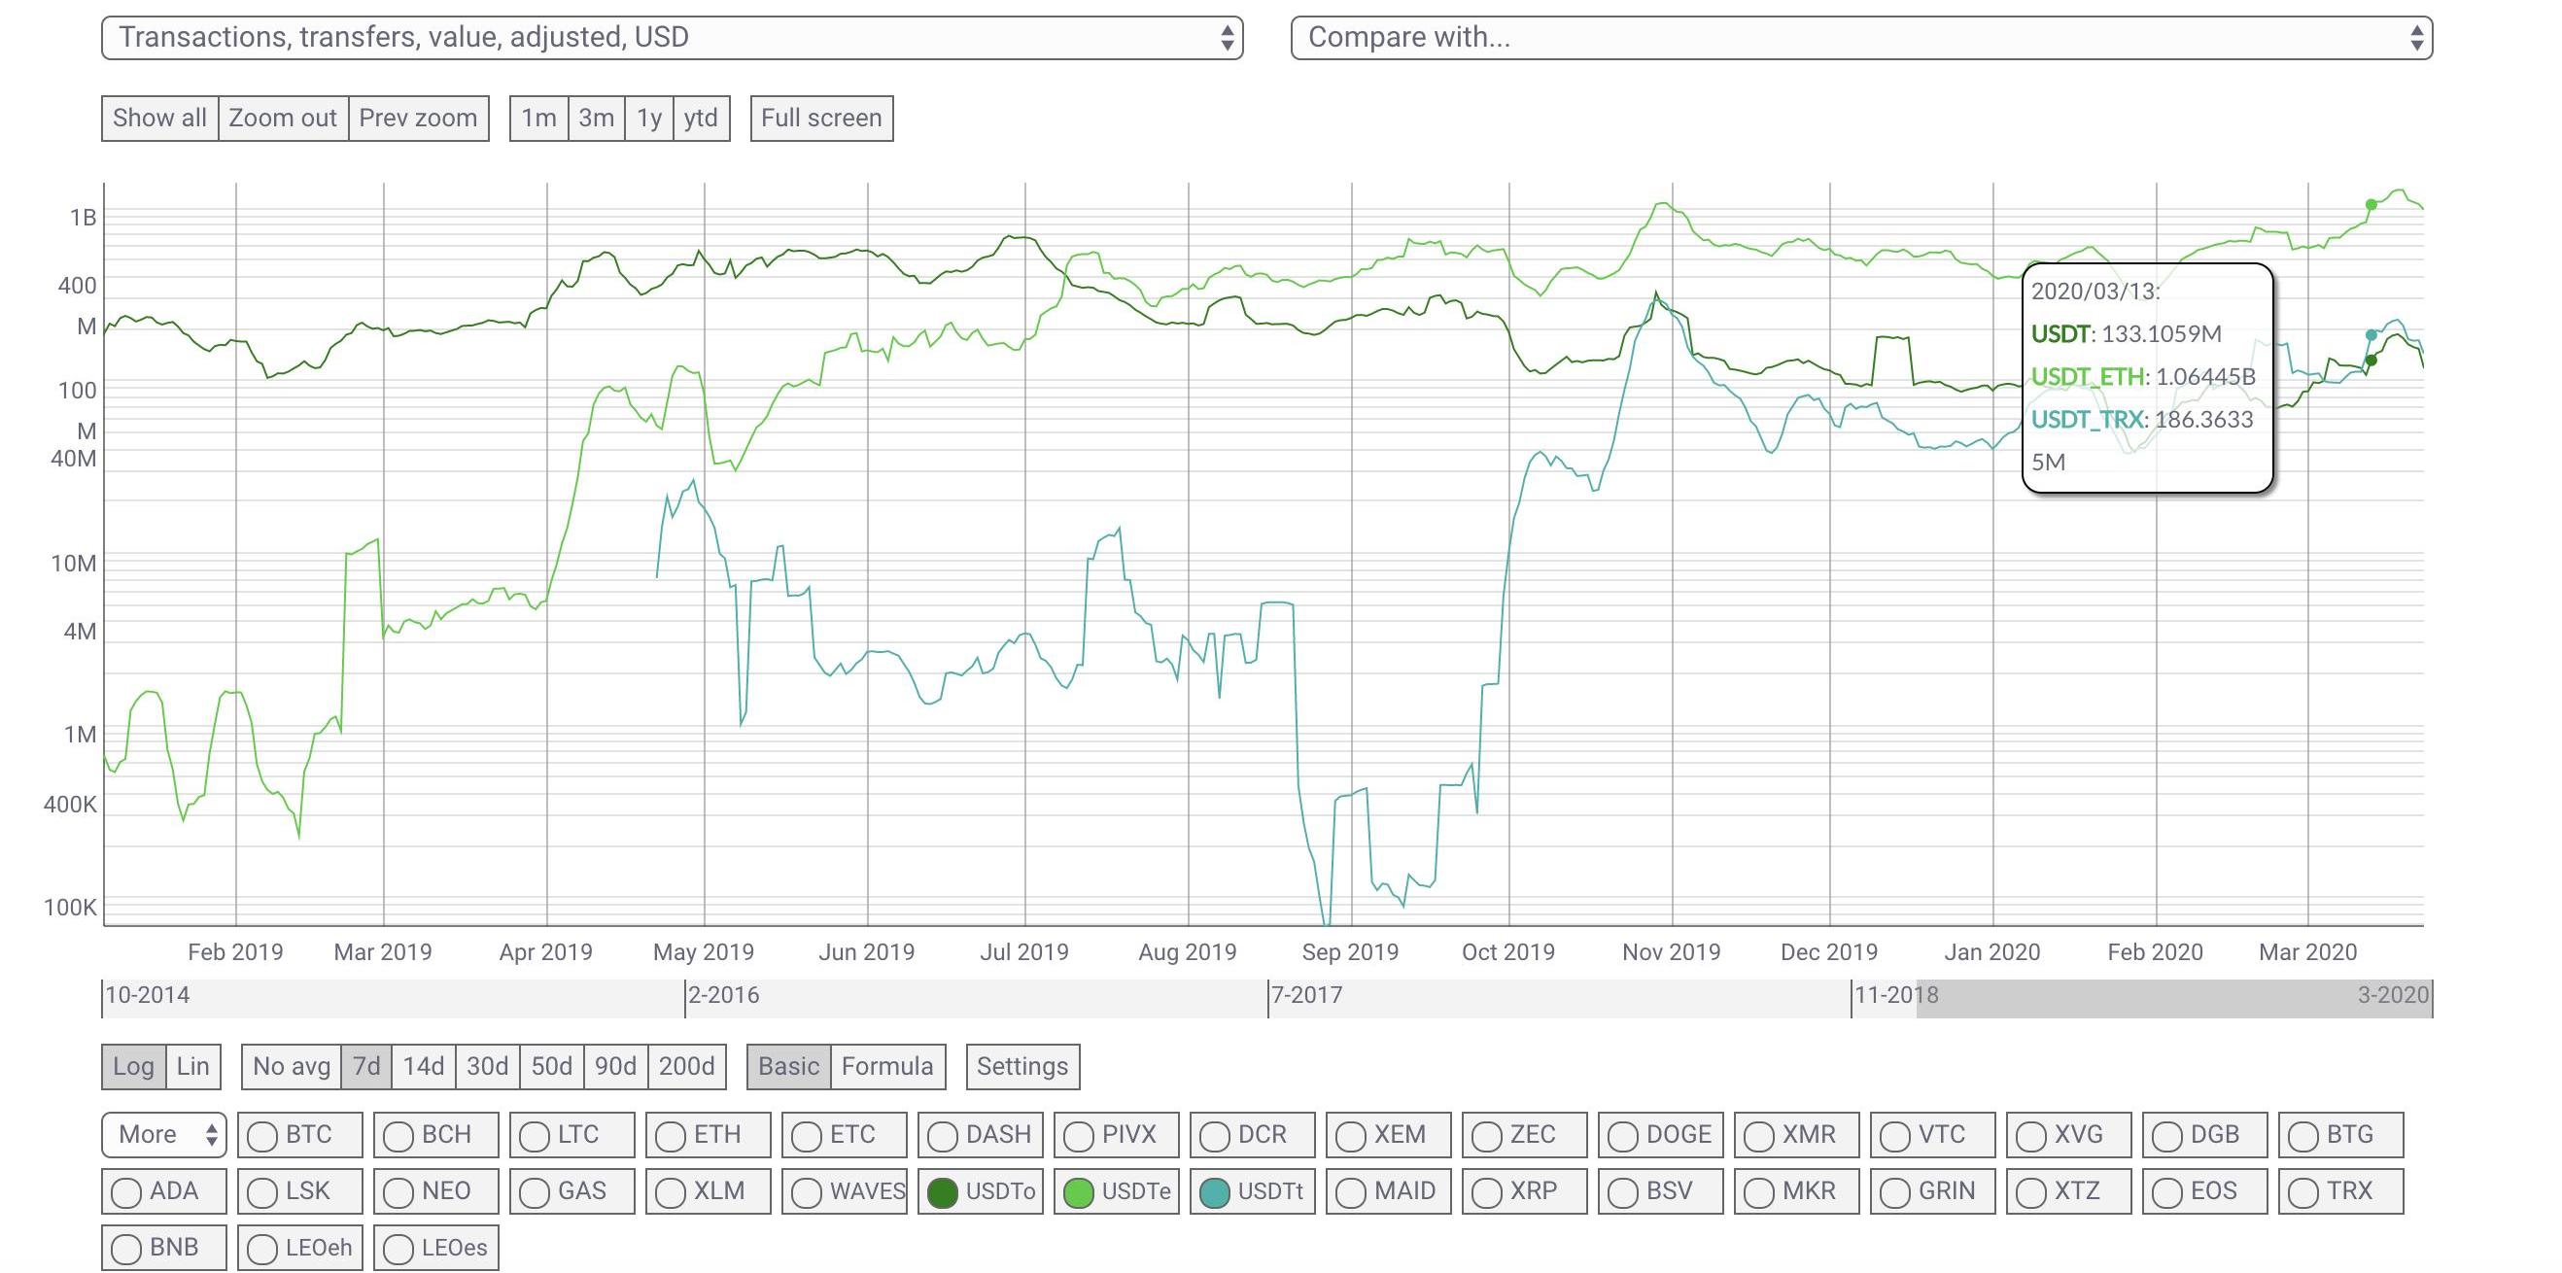2562x1273 pixels.
Task: Enable the BTG series
Action: point(2341,1135)
